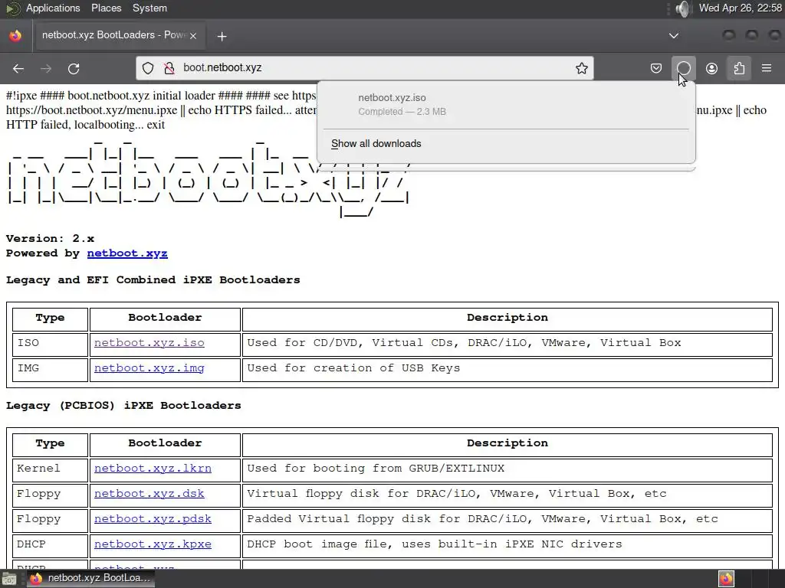Download the netboot.xyz.kpxe DHCP link

point(153,544)
